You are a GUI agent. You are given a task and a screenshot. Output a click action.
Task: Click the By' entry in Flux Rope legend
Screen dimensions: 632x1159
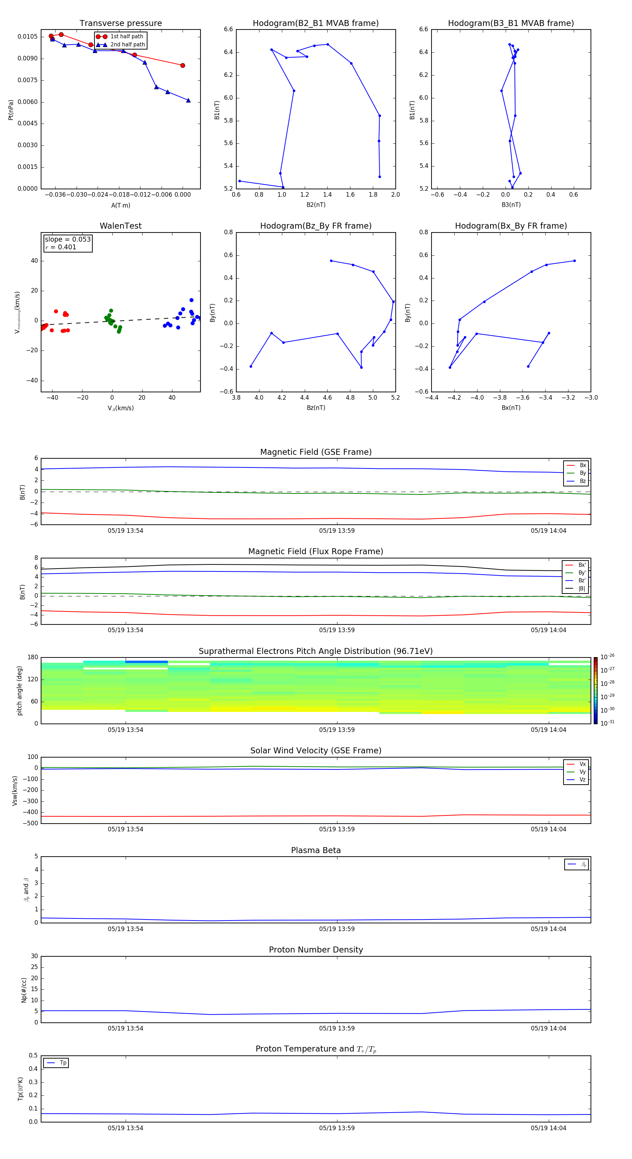click(575, 573)
